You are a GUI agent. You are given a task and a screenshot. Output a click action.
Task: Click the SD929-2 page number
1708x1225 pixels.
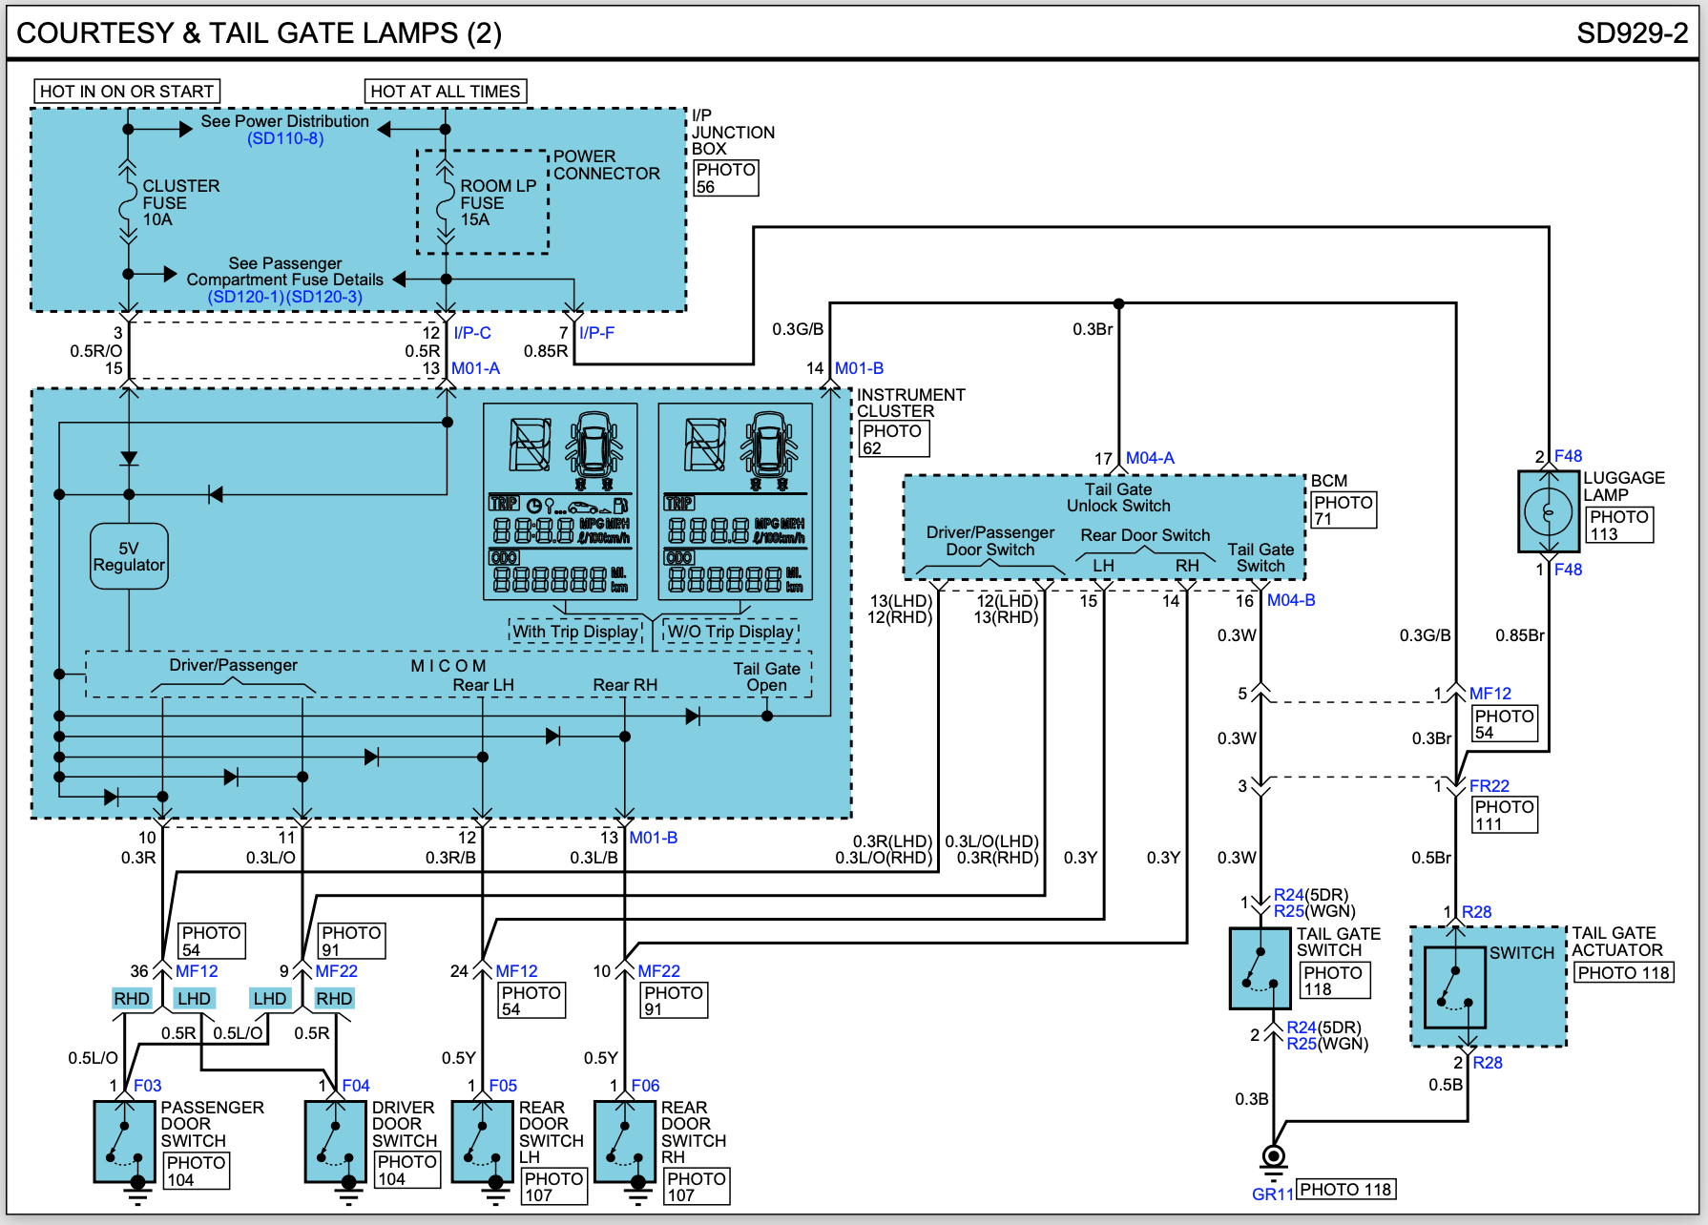point(1632,33)
